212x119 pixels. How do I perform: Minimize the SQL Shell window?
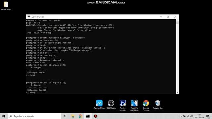pos(161,17)
